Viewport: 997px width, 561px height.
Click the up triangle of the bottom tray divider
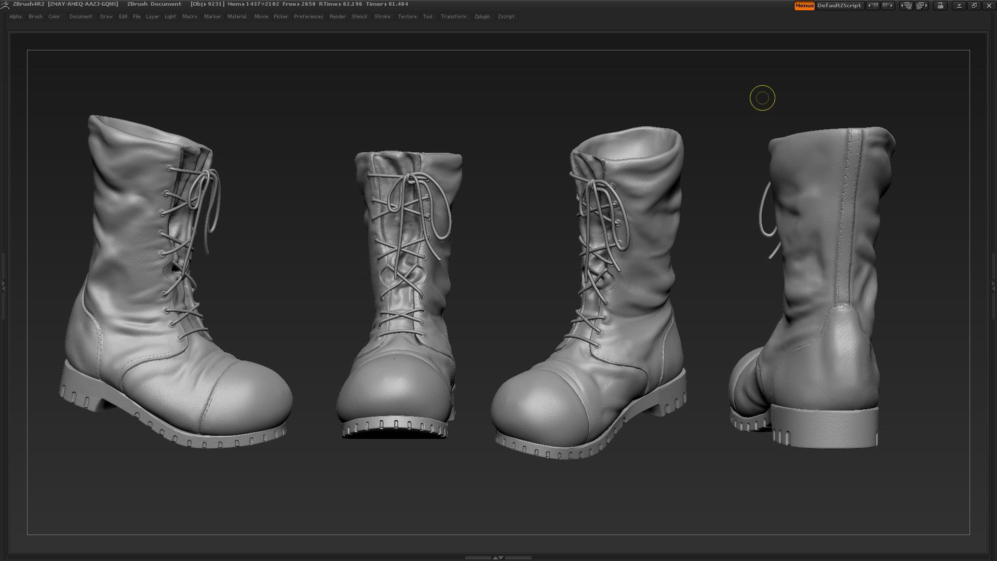coord(494,557)
